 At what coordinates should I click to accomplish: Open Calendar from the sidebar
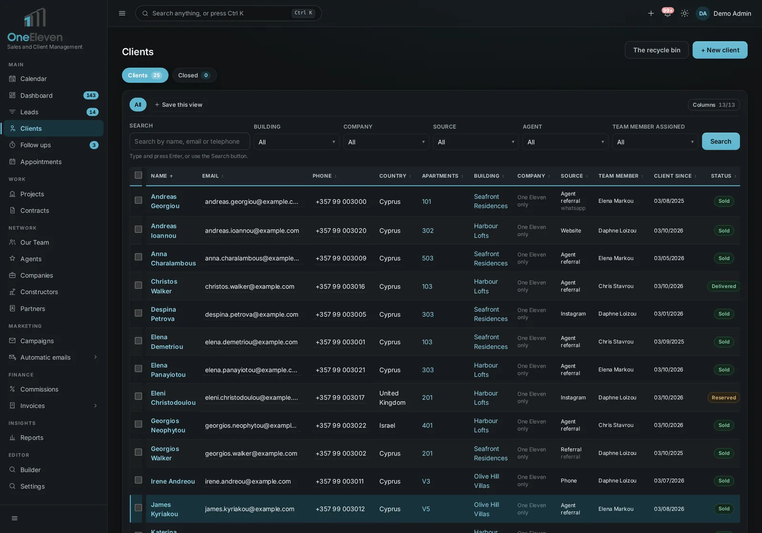(53, 79)
